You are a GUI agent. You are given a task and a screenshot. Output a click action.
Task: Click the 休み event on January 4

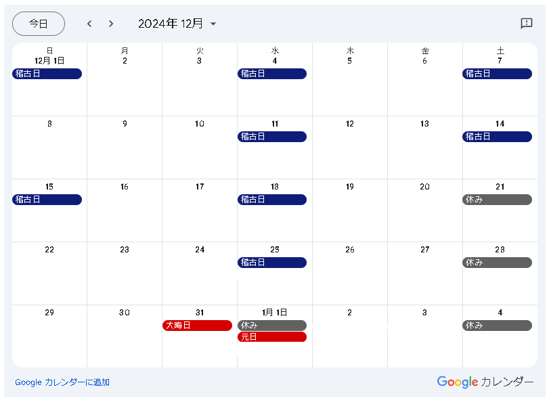(497, 326)
